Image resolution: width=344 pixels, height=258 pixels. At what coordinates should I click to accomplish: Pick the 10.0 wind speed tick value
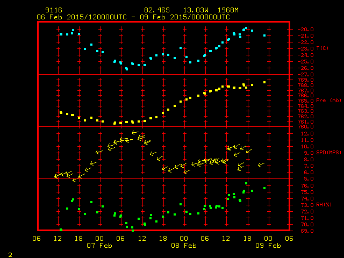tap(307, 147)
